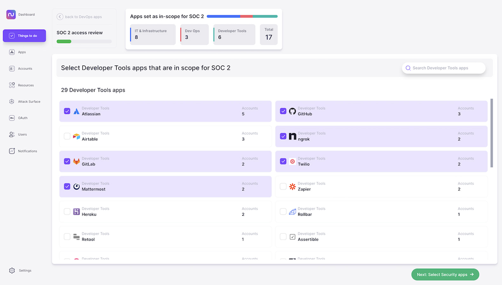Uncheck the GitHub checkbox
This screenshot has width=502, height=285.
[283, 111]
